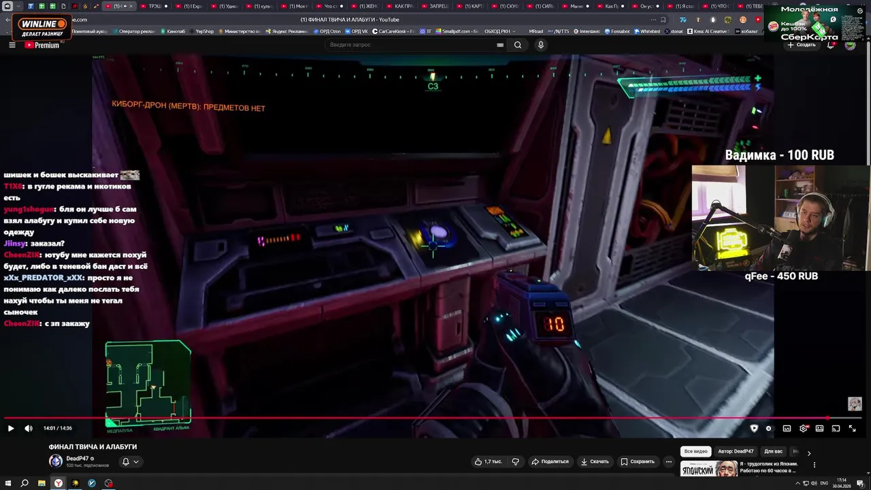
Task: Click the channel watermark in player corner
Action: point(855,404)
